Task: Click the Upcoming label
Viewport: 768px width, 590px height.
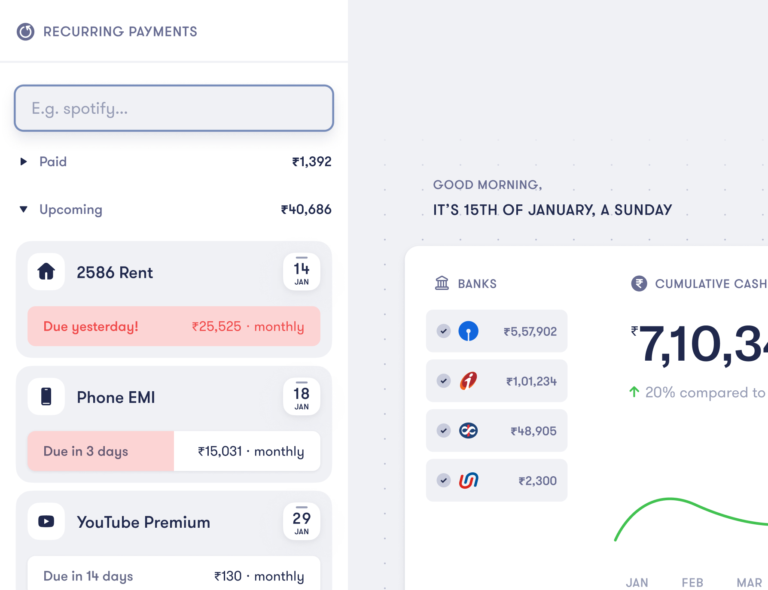Action: [71, 210]
